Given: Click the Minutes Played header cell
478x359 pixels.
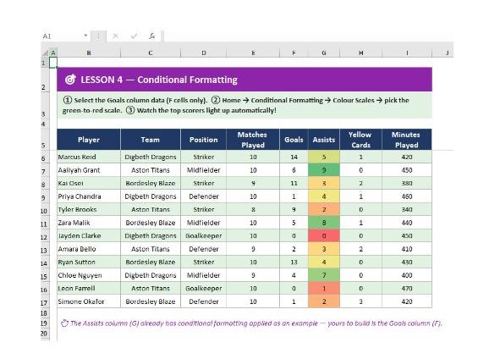Looking at the screenshot, I should tap(407, 140).
